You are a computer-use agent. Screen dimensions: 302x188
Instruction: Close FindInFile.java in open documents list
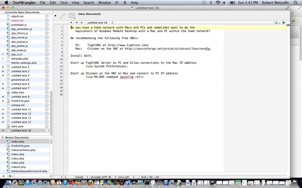pos(47,101)
